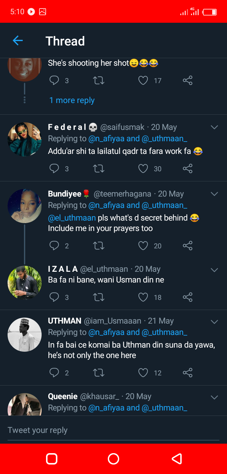The width and height of the screenshot is (227, 474).
Task: Like the Federal tweet with 30 likes
Action: pyautogui.click(x=143, y=169)
